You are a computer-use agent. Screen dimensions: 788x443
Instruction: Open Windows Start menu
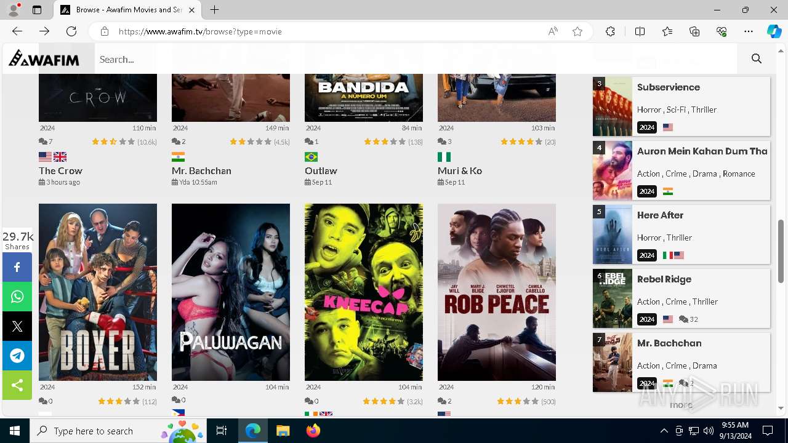15,431
